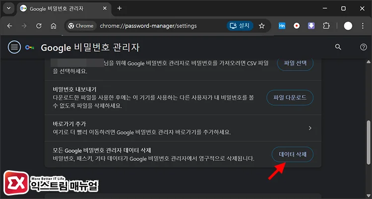The width and height of the screenshot is (372, 199).
Task: Maximize the Chrome window
Action: click(343, 8)
